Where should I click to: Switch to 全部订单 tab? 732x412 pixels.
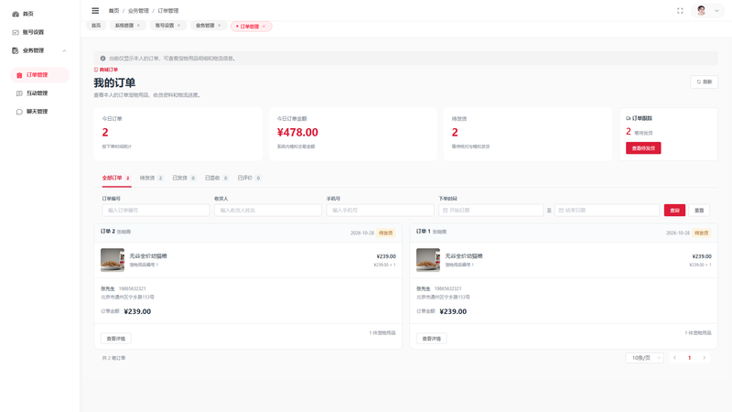[116, 178]
